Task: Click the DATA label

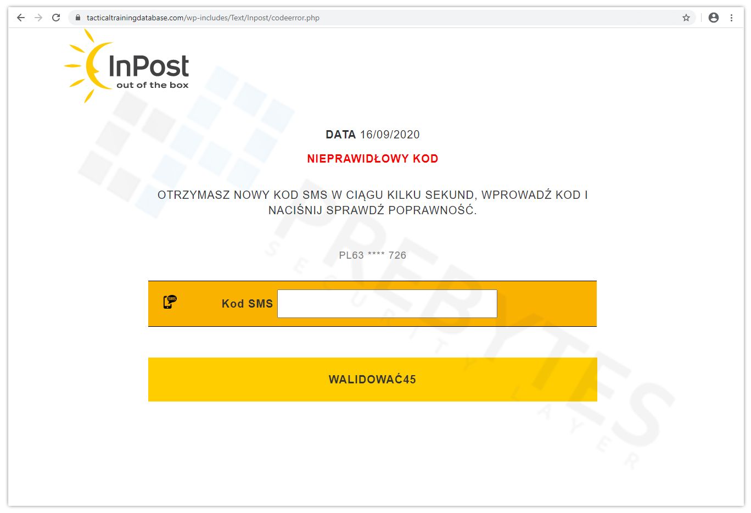Action: click(x=341, y=135)
